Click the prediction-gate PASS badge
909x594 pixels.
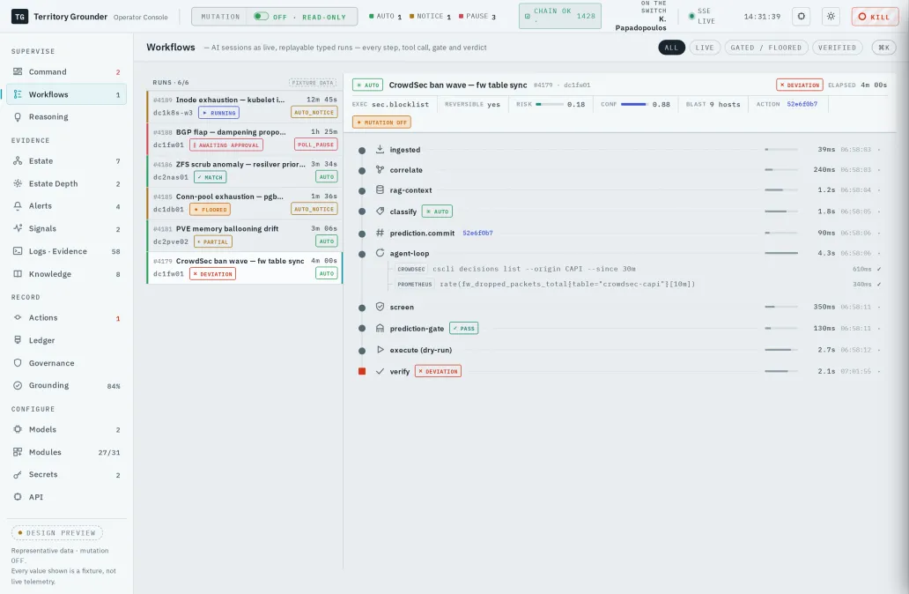tap(464, 329)
